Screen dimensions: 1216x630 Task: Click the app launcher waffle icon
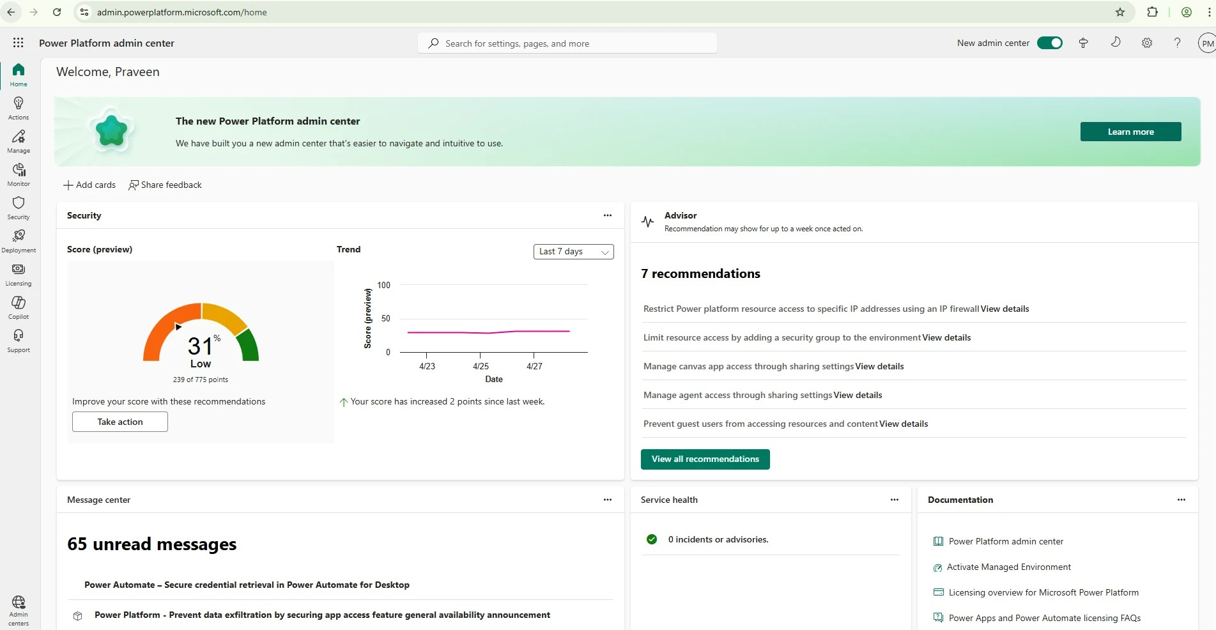[x=18, y=43]
